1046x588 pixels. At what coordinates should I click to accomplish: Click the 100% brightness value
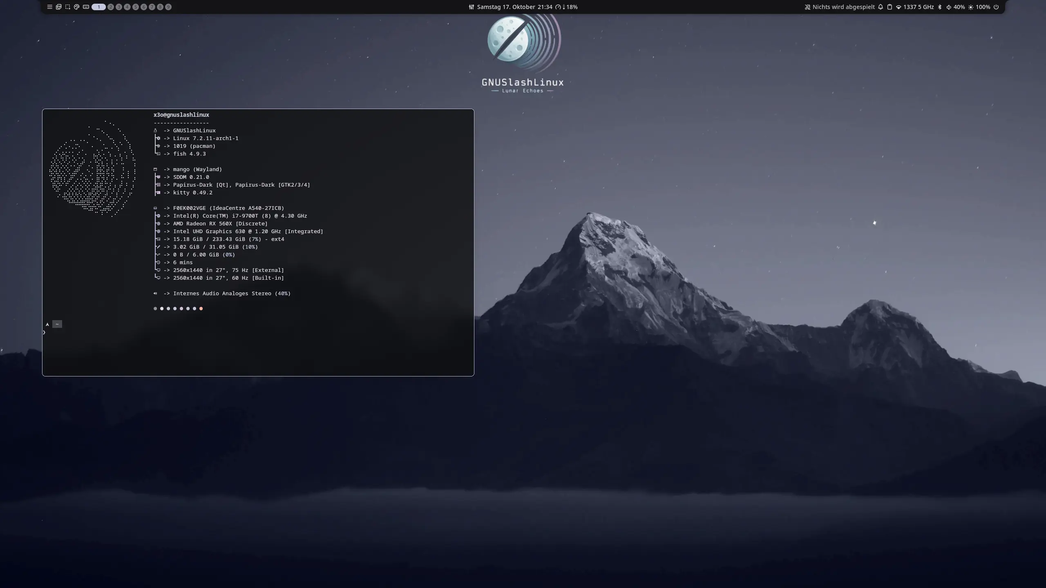[983, 7]
